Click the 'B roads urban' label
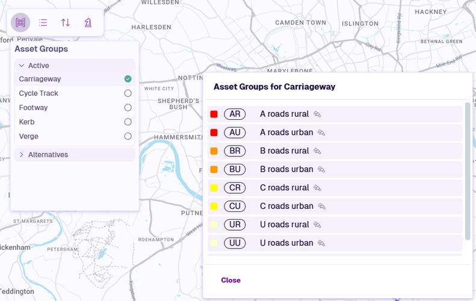Image resolution: width=476 pixels, height=301 pixels. click(x=286, y=169)
